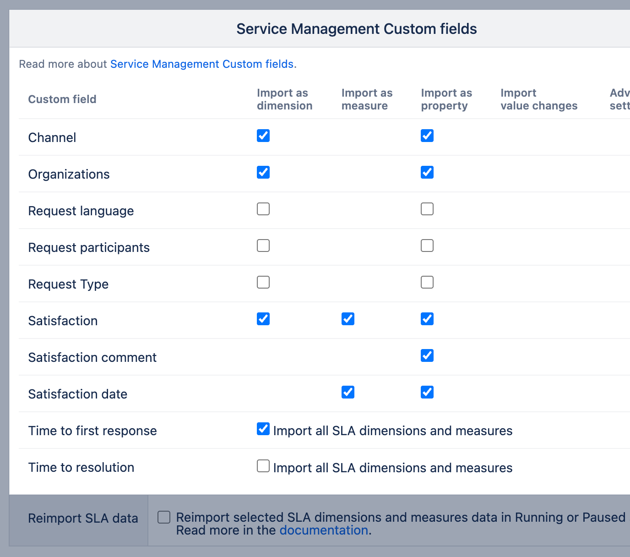Uncheck Satisfaction comment import as property

click(x=427, y=355)
